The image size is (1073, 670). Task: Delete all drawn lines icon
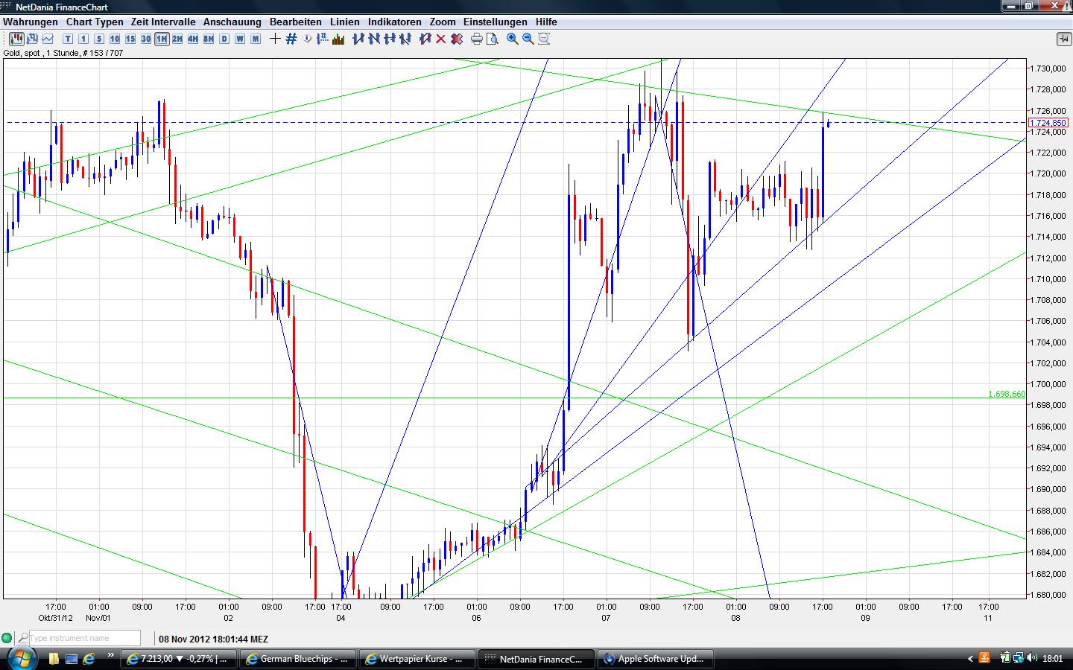click(x=457, y=39)
